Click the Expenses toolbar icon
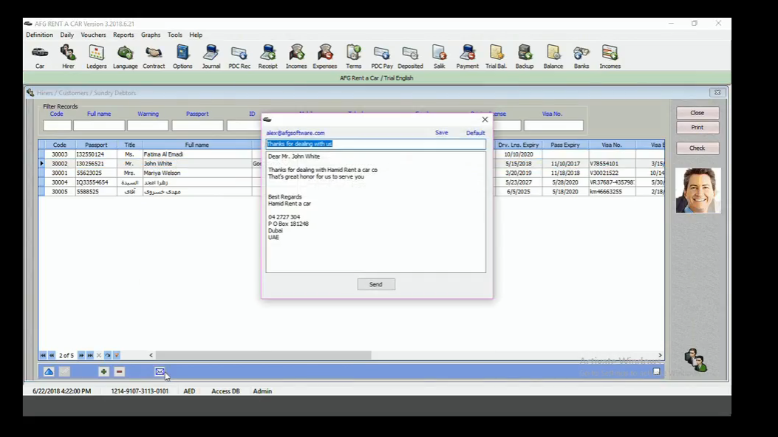Viewport: 778px width, 437px height. (324, 57)
